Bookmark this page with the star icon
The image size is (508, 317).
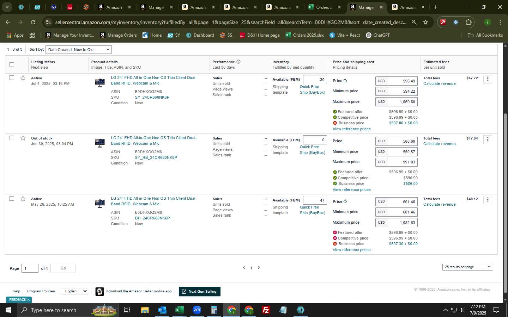(425, 22)
